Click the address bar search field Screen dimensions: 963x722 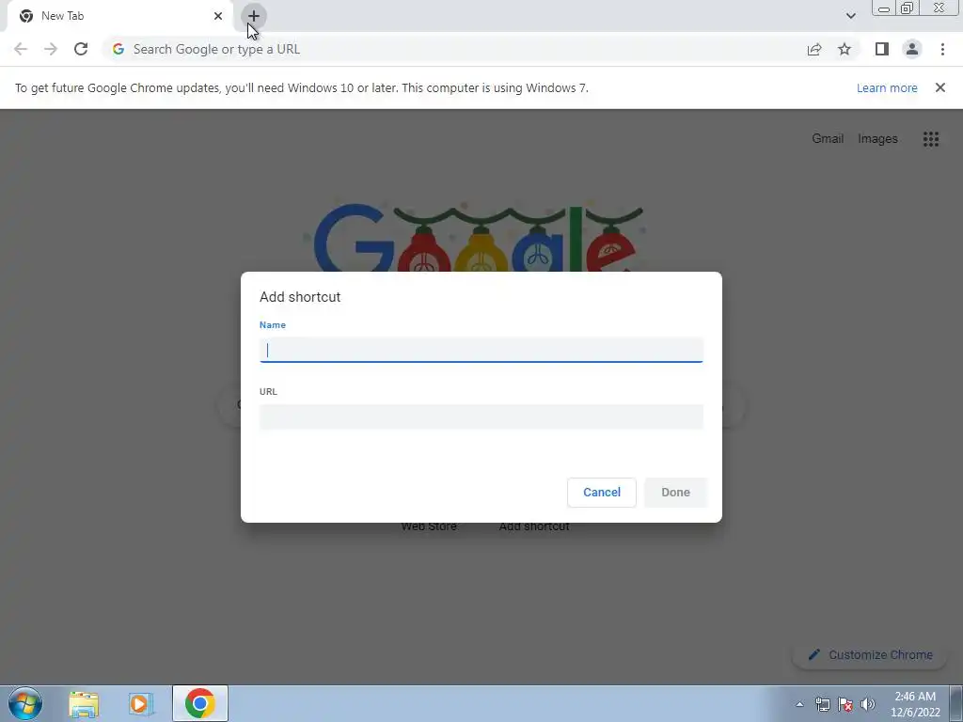454,49
